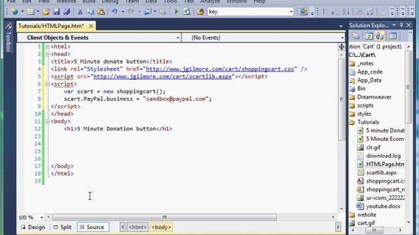Click the scartlib.aspx file icon
Image resolution: width=419 pixels, height=235 pixels.
click(360, 172)
